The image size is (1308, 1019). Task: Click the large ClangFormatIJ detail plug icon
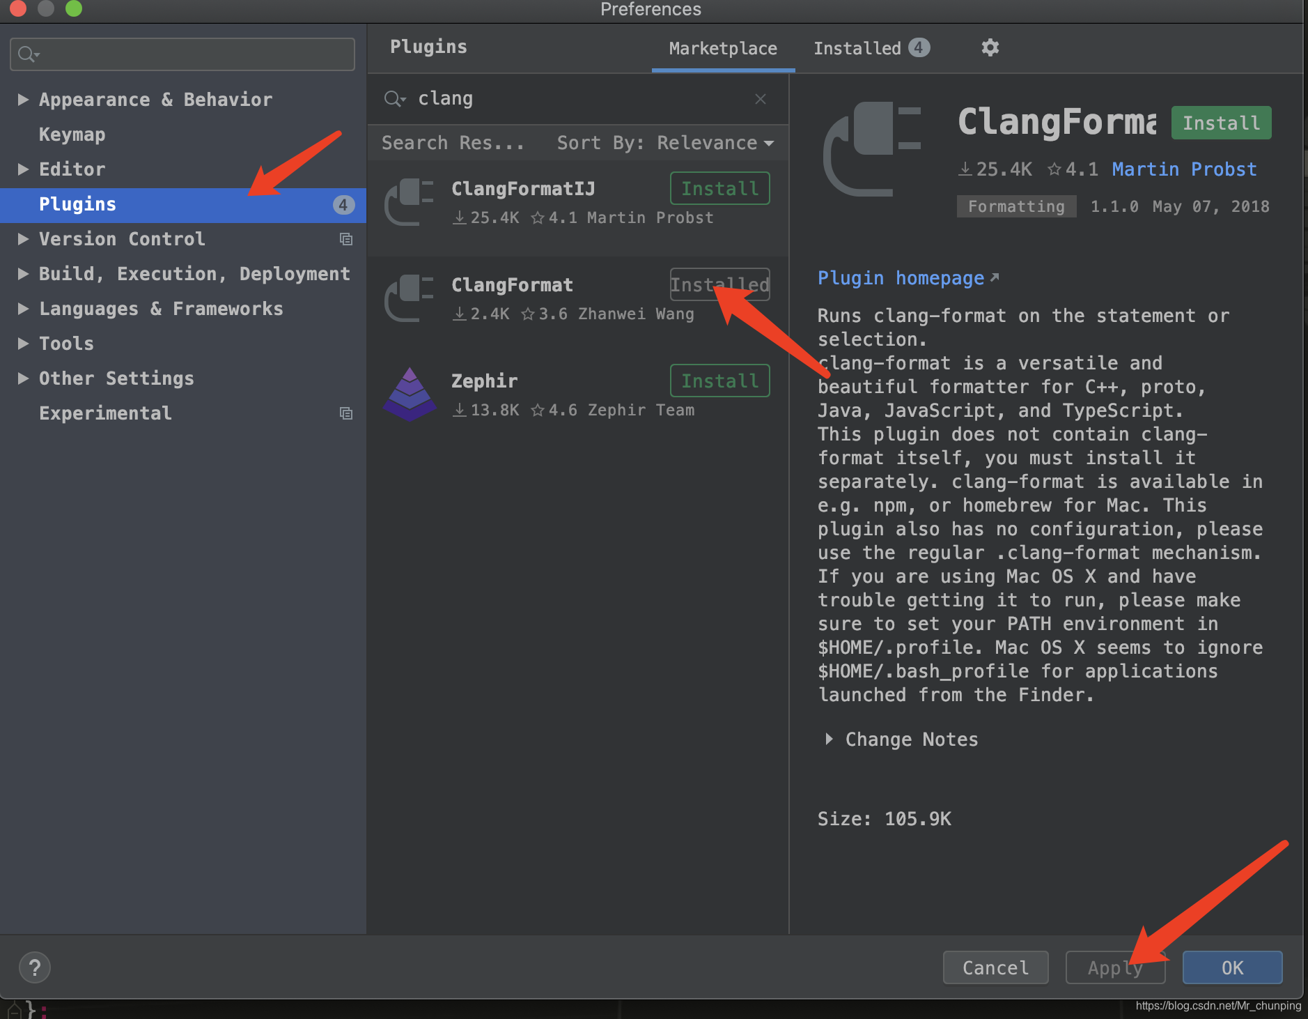tap(872, 149)
